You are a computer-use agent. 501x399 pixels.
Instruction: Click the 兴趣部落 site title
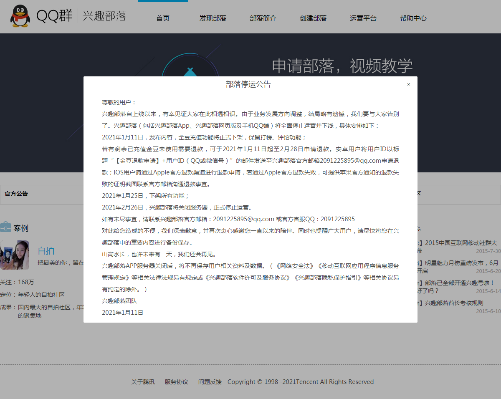click(x=104, y=16)
